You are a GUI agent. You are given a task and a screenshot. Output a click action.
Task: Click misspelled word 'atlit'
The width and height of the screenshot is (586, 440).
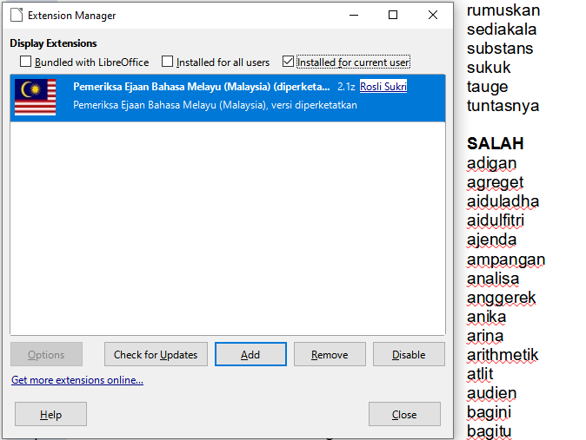click(x=480, y=374)
